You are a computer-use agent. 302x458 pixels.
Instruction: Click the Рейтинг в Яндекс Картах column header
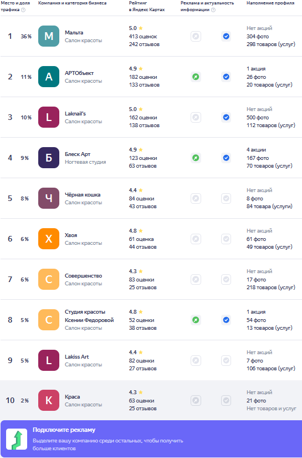click(x=147, y=6)
